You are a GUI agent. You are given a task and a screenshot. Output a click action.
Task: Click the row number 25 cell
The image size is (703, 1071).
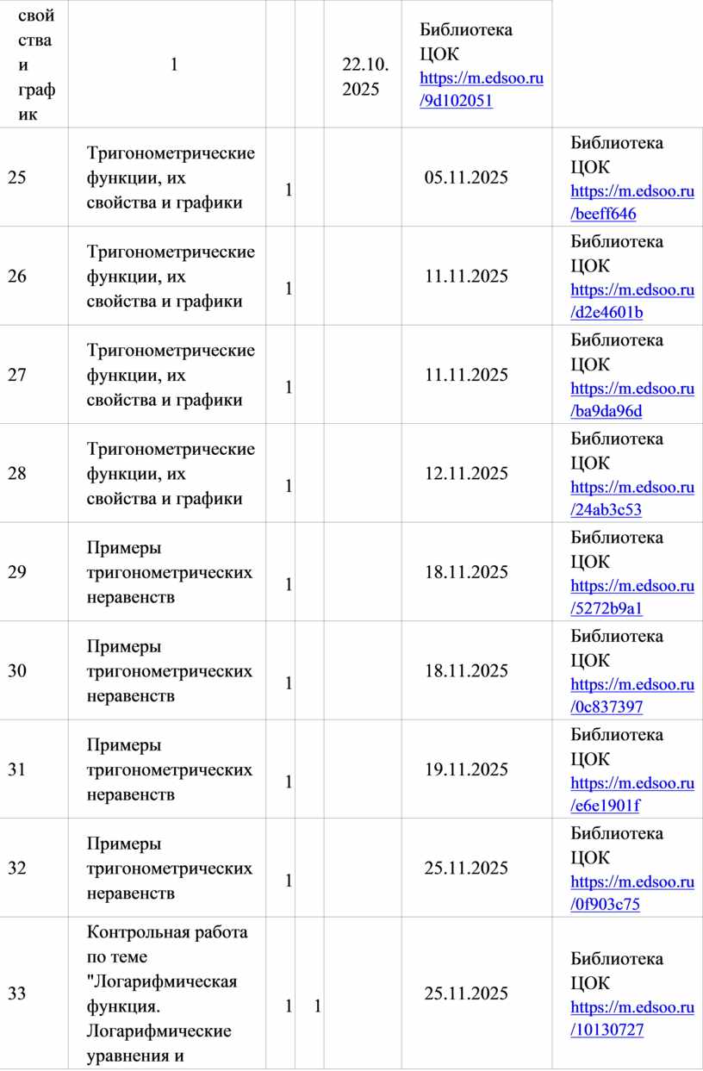tap(17, 177)
